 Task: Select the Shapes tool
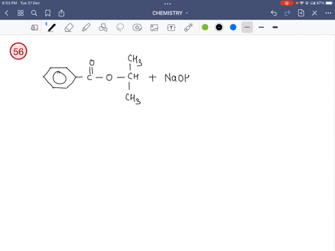[103, 27]
